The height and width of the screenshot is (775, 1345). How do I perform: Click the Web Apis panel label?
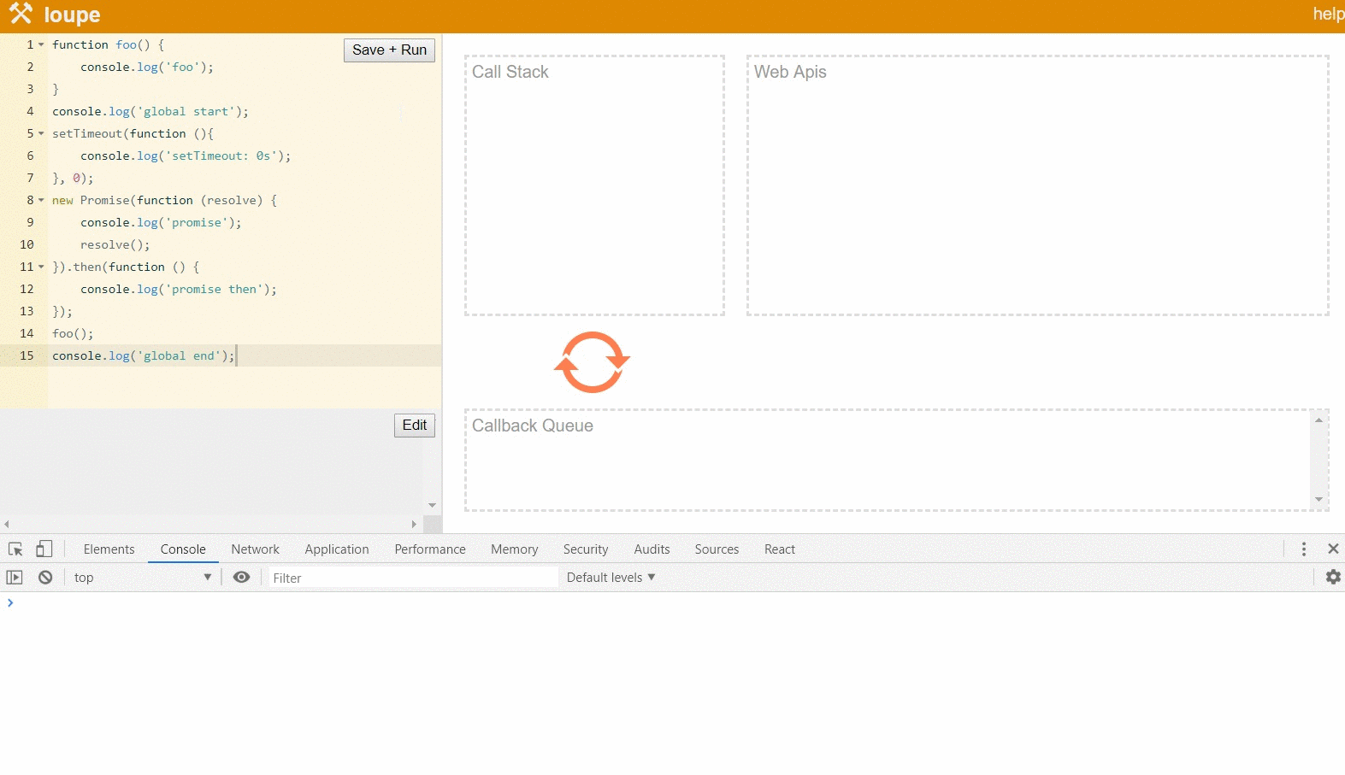(790, 72)
